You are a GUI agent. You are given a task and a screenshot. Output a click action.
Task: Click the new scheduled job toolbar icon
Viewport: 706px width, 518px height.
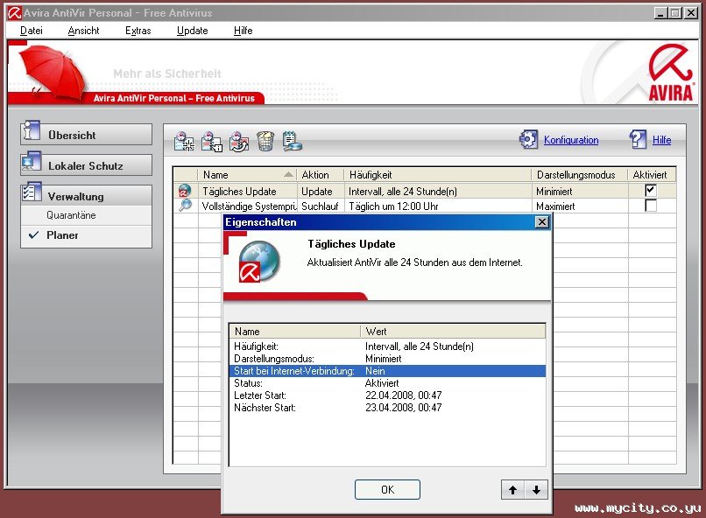[x=184, y=141]
